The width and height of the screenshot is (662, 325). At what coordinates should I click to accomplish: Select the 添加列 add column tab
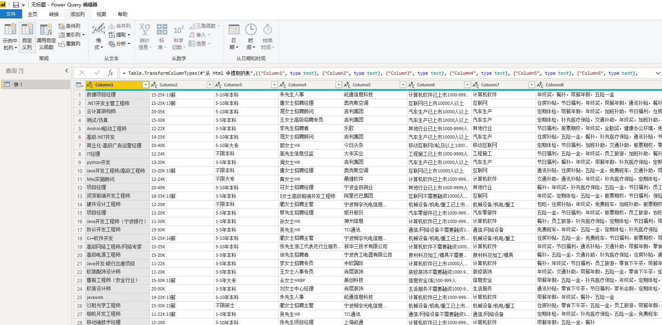coord(78,14)
